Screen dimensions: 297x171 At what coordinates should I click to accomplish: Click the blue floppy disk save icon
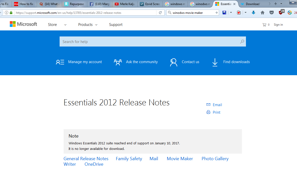coord(224,13)
